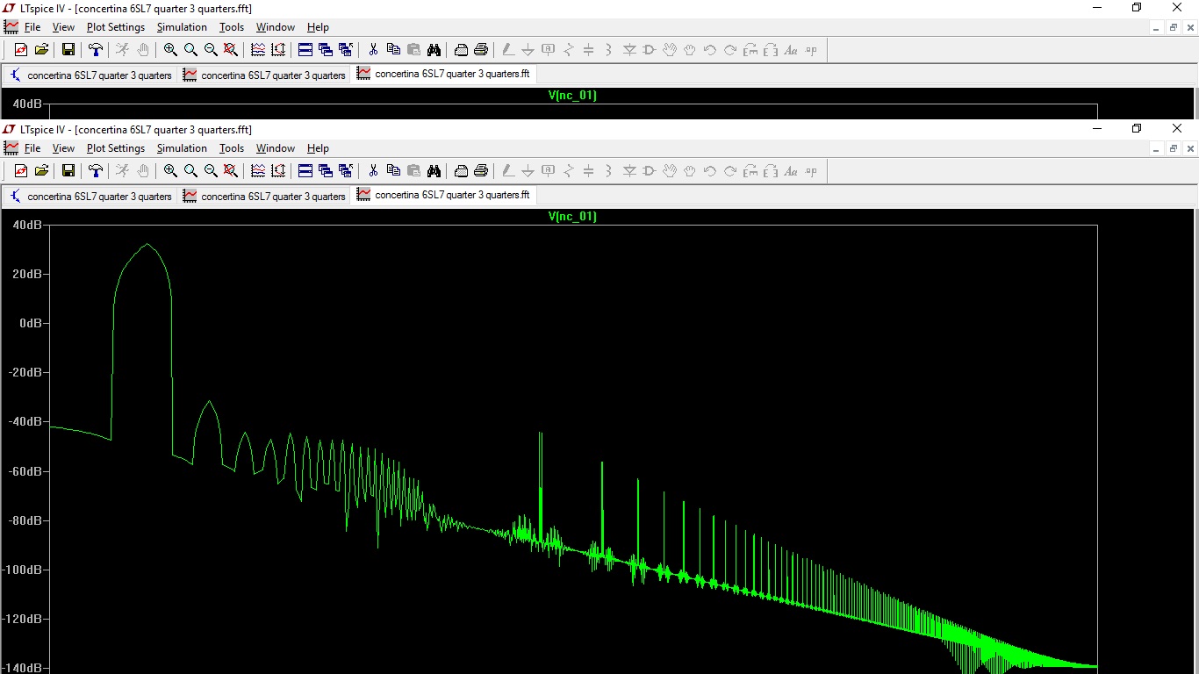1199x674 pixels.
Task: Click V(nc_01) trace label in front plot
Action: pos(572,216)
